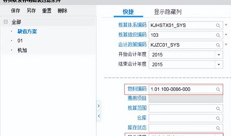Open lookup for 仓库 field
The height and width of the screenshot is (136, 231).
coord(218,118)
